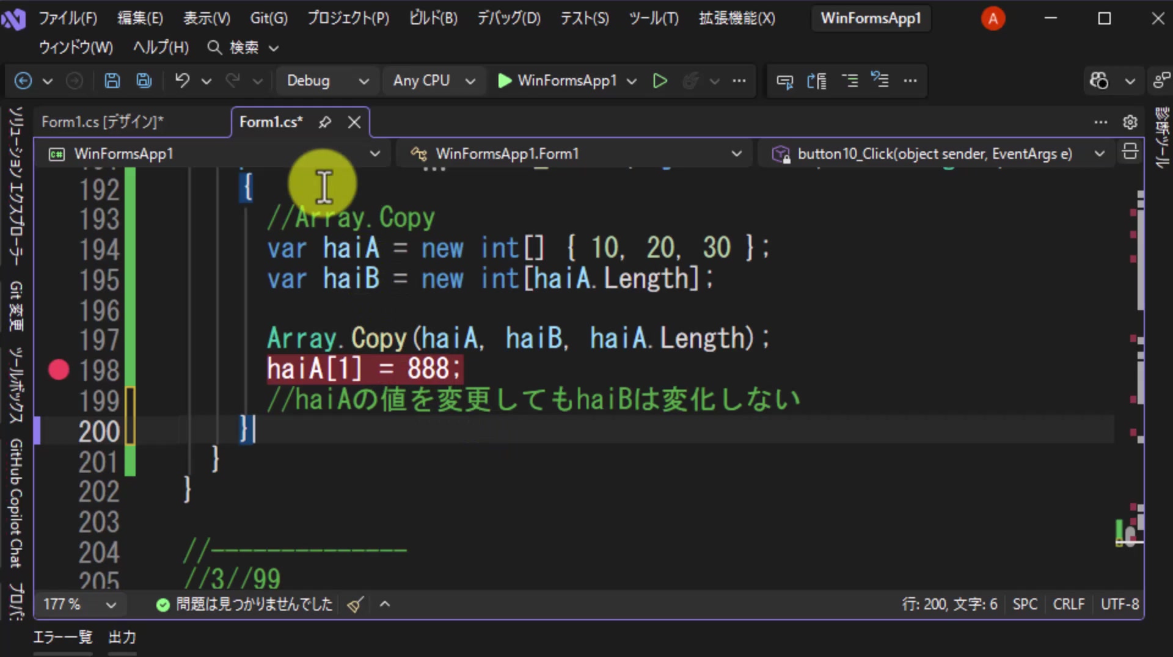Click the 検索 search box in the menu bar
Image resolution: width=1173 pixels, height=657 pixels.
point(243,47)
